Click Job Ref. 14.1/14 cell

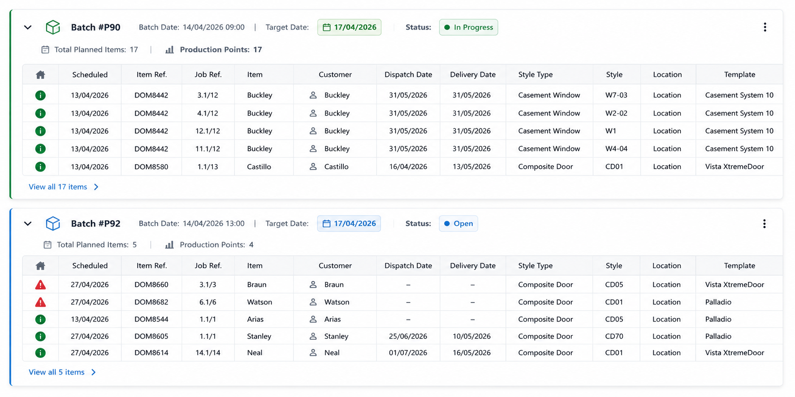208,353
